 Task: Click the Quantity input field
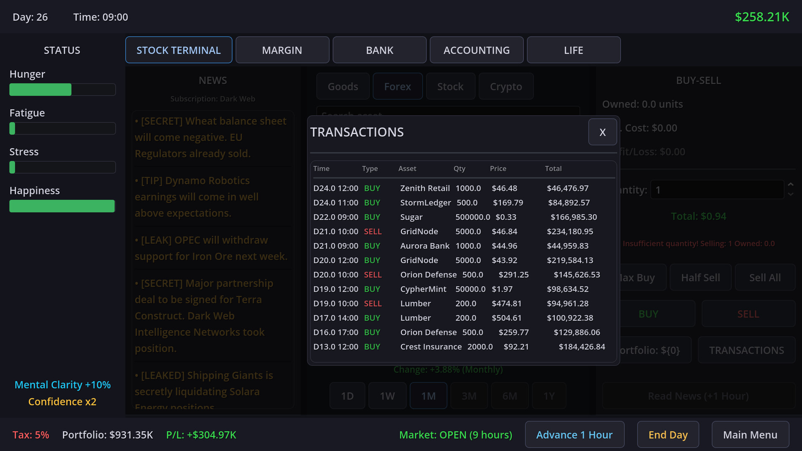click(716, 190)
